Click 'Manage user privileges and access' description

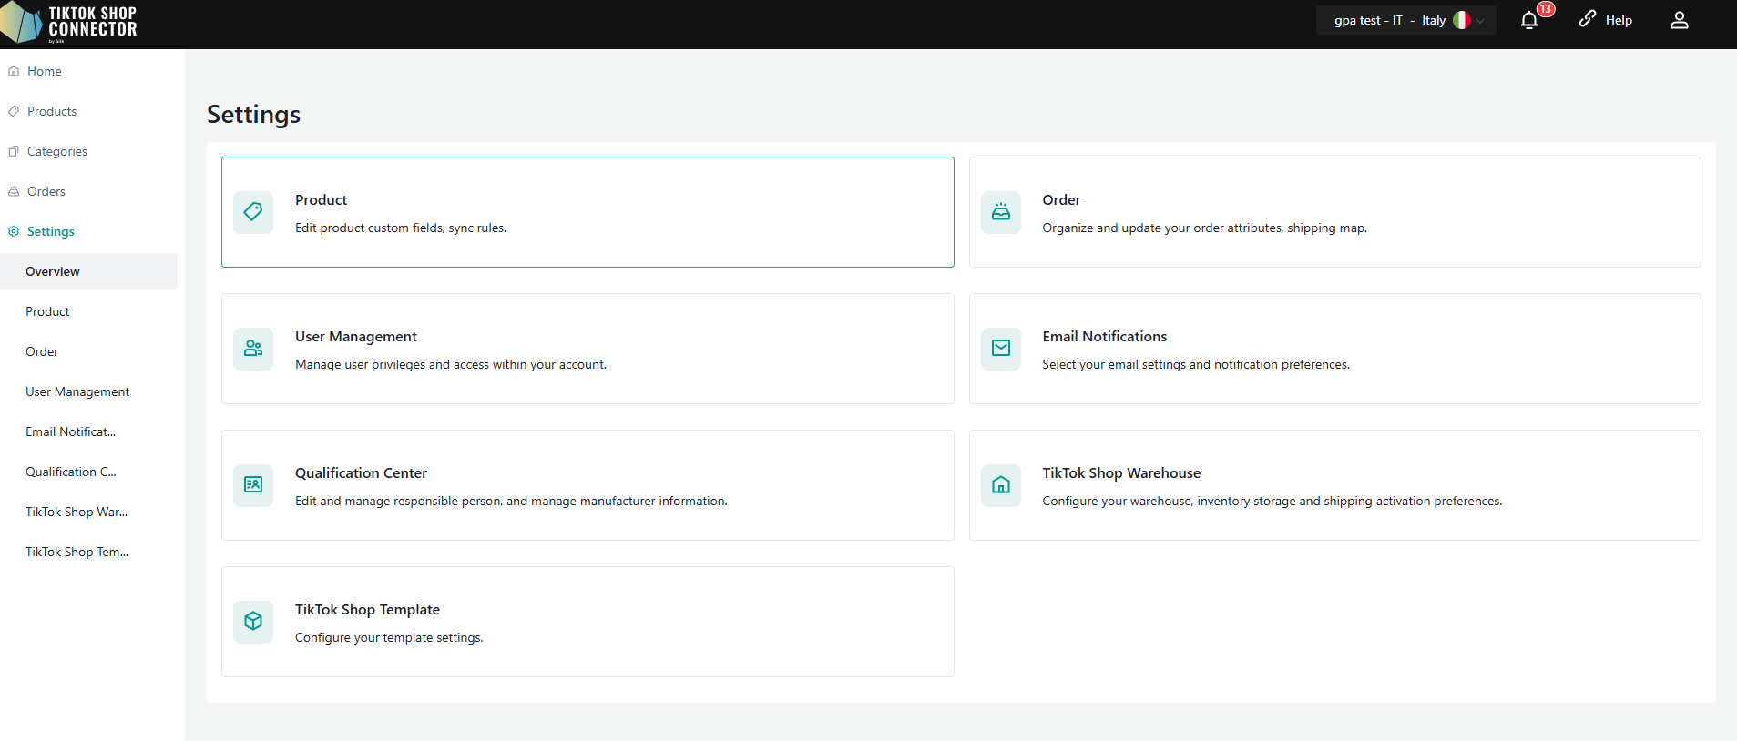click(451, 364)
